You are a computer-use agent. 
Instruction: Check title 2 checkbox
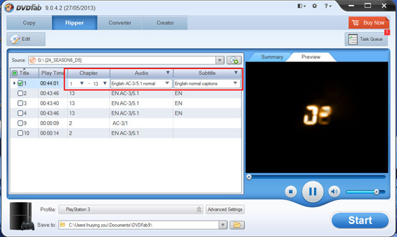[21, 93]
